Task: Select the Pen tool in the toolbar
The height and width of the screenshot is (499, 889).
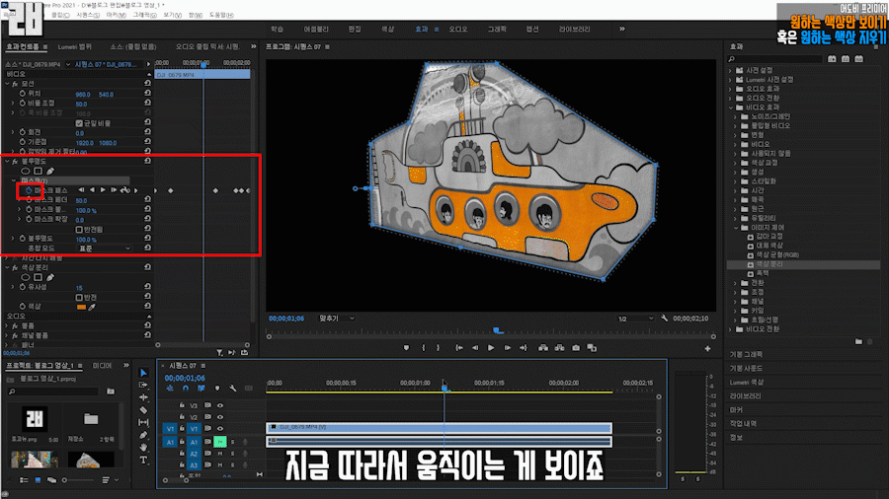Action: [143, 435]
